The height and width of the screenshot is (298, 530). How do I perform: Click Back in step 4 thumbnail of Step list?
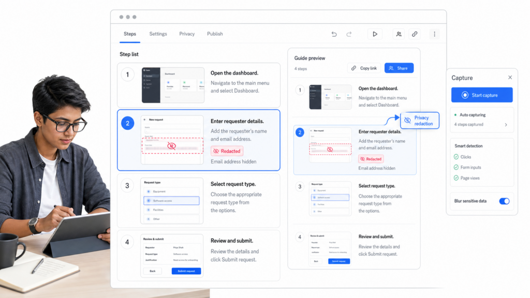[153, 271]
